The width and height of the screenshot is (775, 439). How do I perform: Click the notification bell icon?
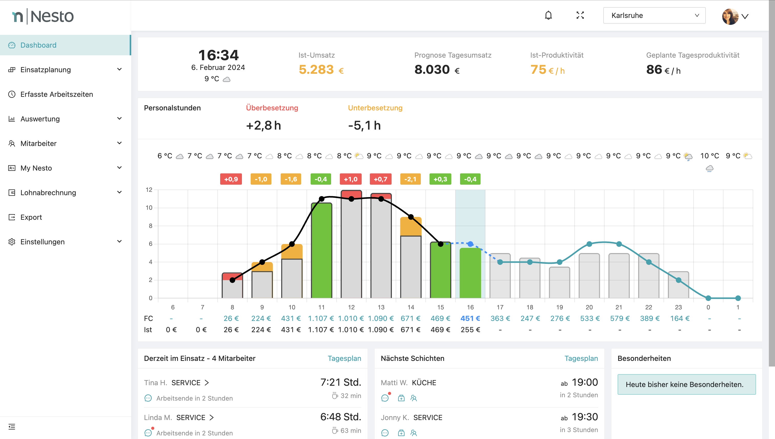(x=548, y=15)
